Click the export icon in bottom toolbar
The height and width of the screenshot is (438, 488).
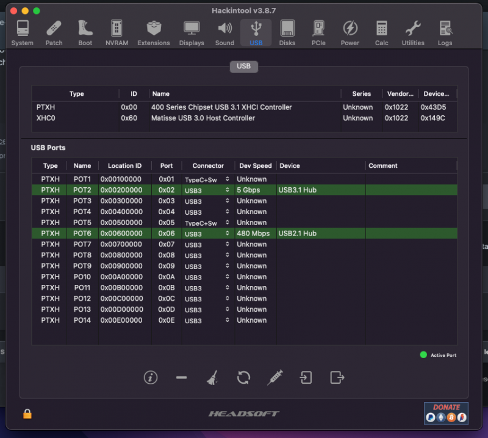pyautogui.click(x=337, y=378)
